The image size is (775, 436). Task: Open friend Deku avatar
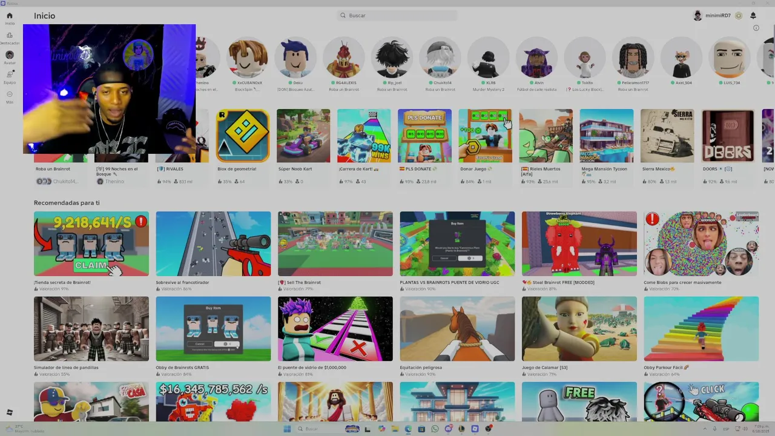pyautogui.click(x=295, y=58)
